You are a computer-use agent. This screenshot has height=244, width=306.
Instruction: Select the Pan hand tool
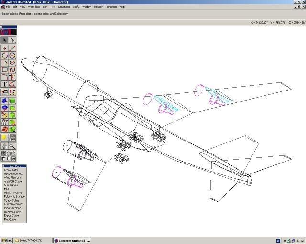pyautogui.click(x=5, y=145)
